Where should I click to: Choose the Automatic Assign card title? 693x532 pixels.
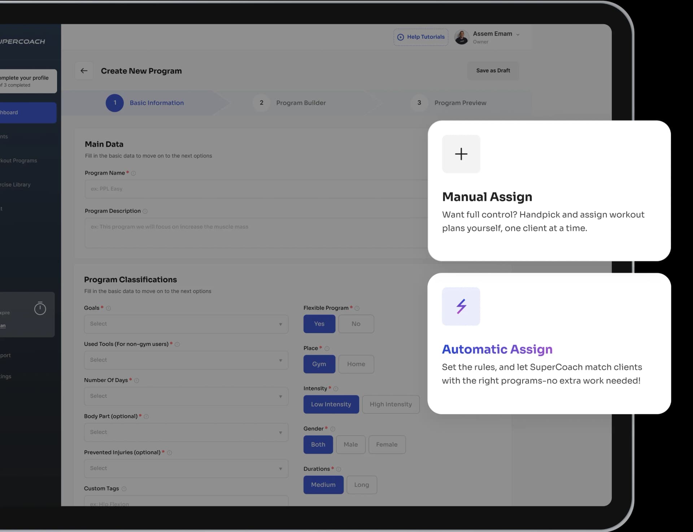coord(497,349)
